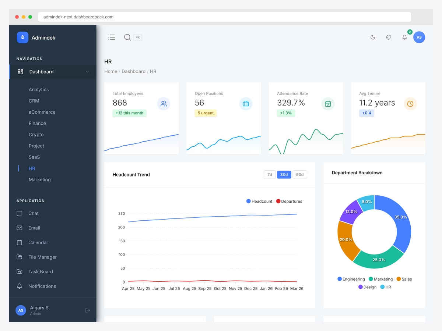The width and height of the screenshot is (442, 331).
Task: Click the 25.0% Marketing donut segment
Action: tap(379, 260)
